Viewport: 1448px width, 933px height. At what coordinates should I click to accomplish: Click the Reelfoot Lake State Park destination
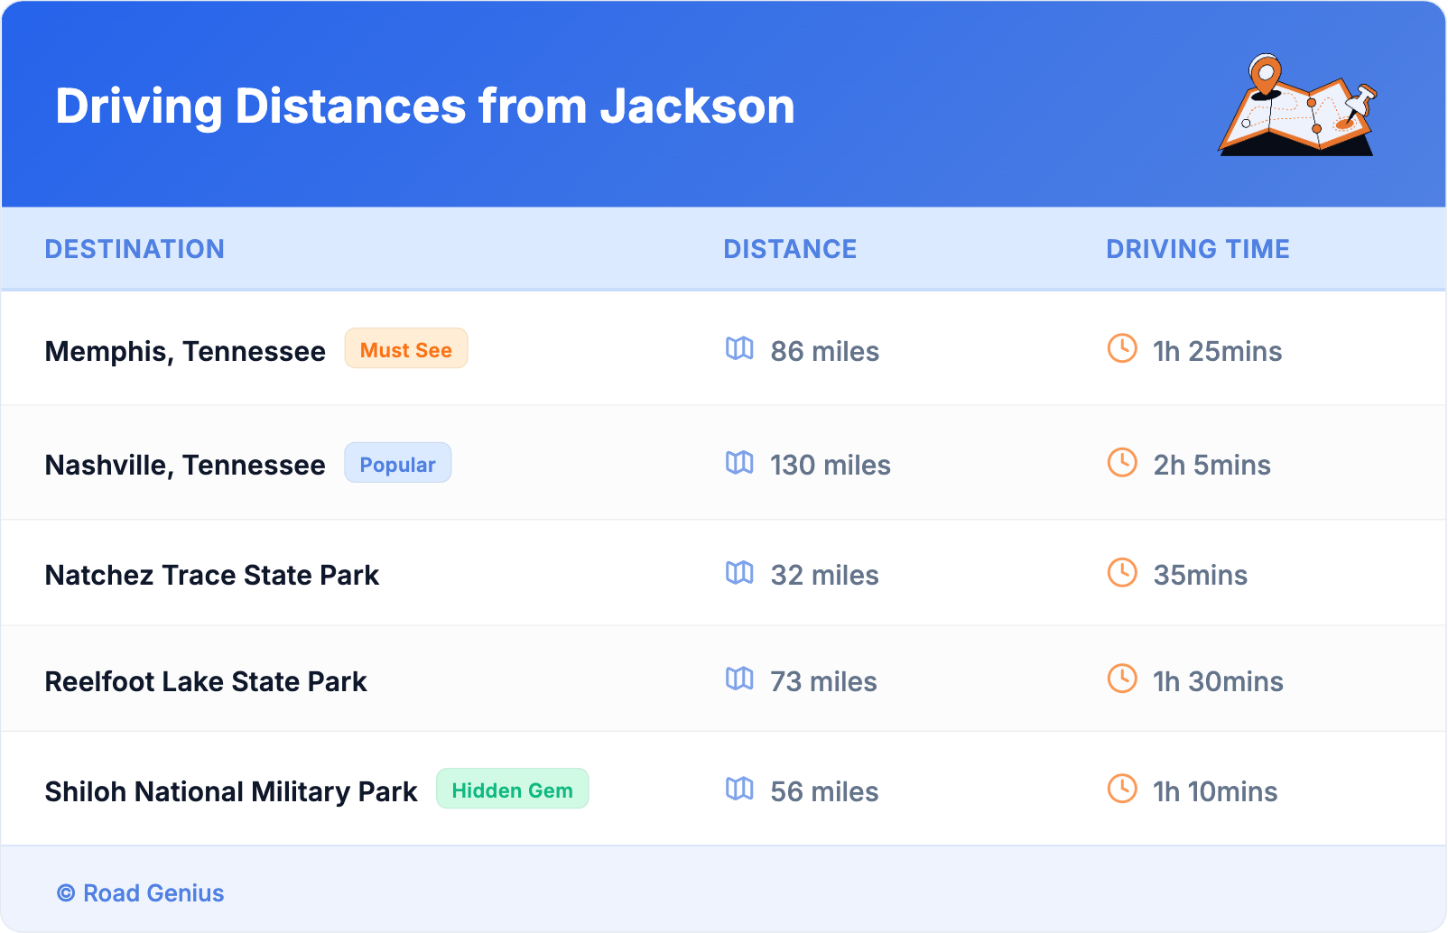206,681
